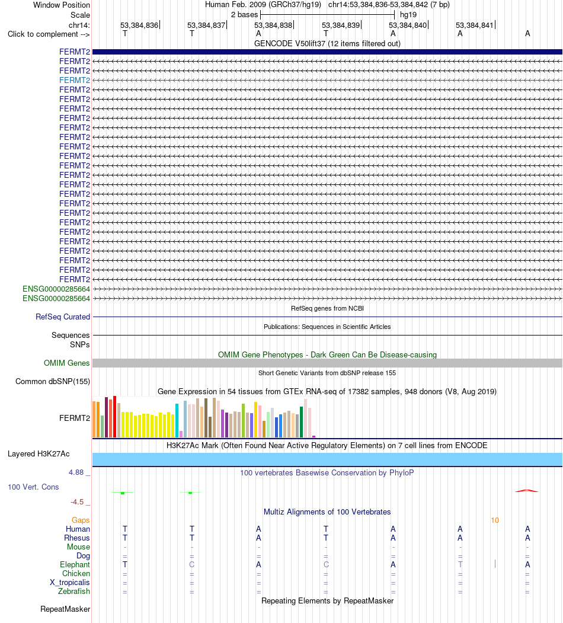
Task: Click the -4.5 PhyloP lower scale value
Action: (x=77, y=502)
